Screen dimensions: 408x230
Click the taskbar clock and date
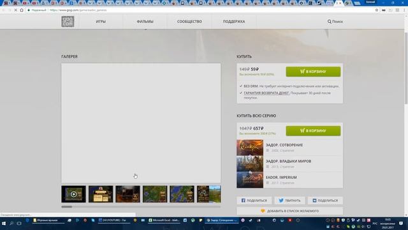(x=388, y=224)
